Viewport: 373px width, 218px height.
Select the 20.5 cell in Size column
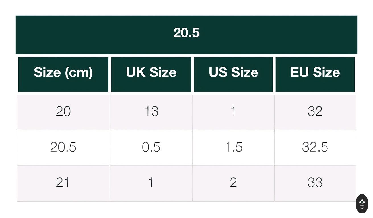click(63, 148)
